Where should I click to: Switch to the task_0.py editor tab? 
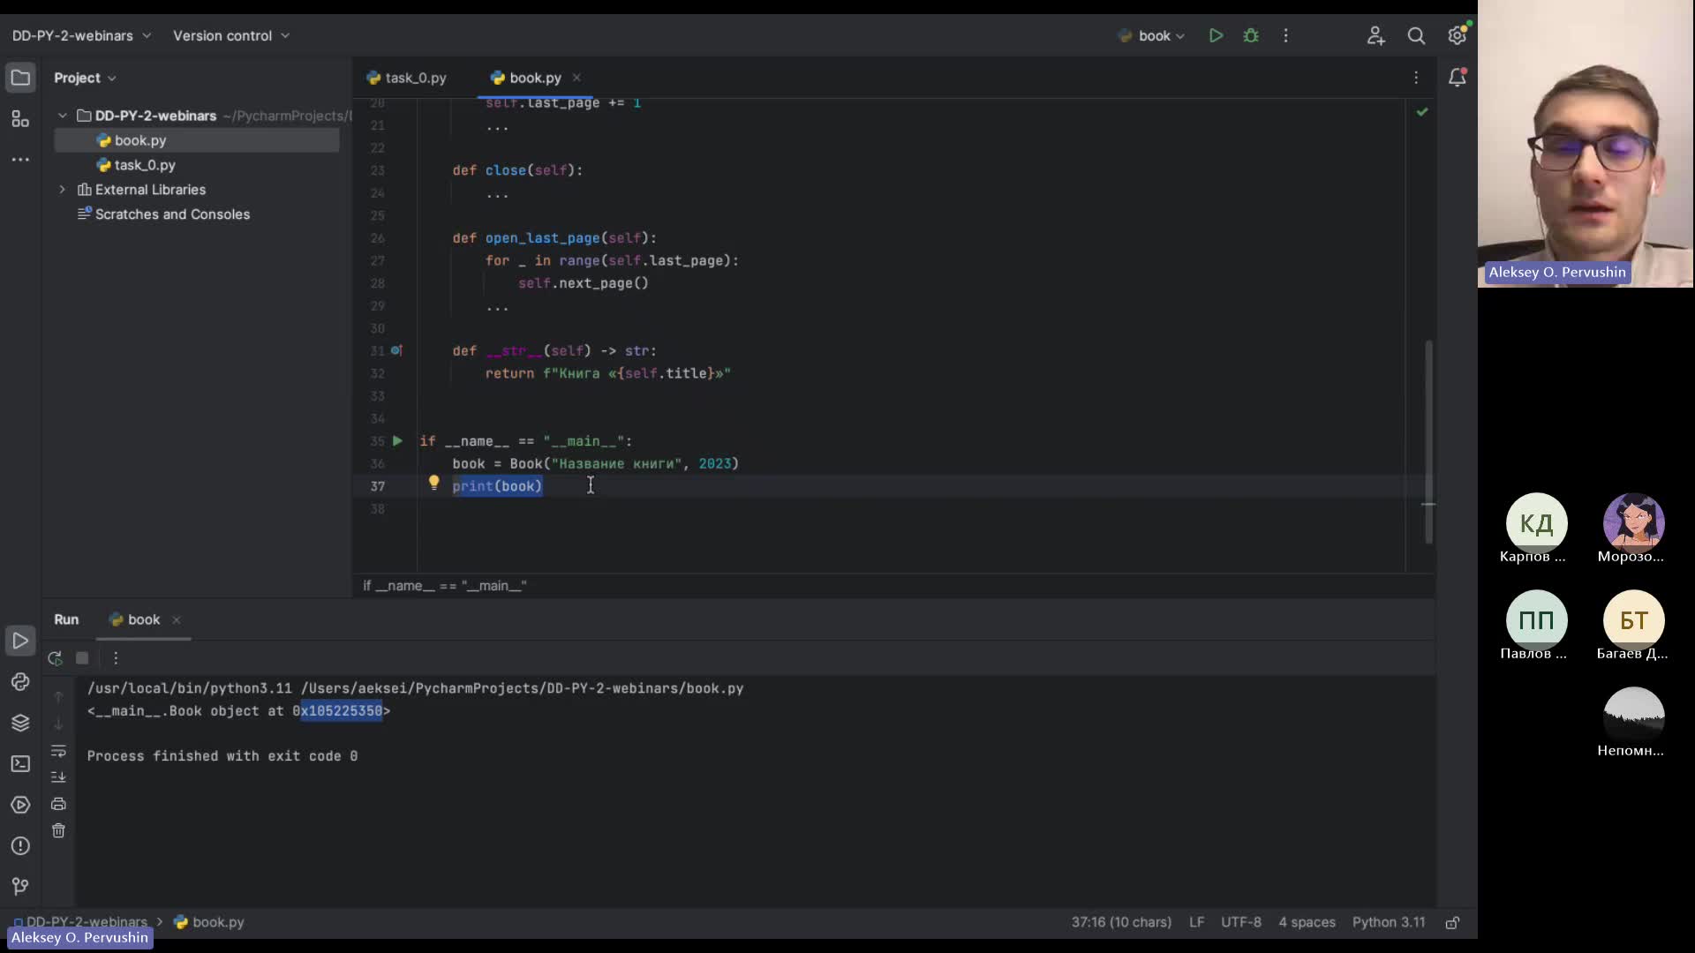(x=407, y=78)
